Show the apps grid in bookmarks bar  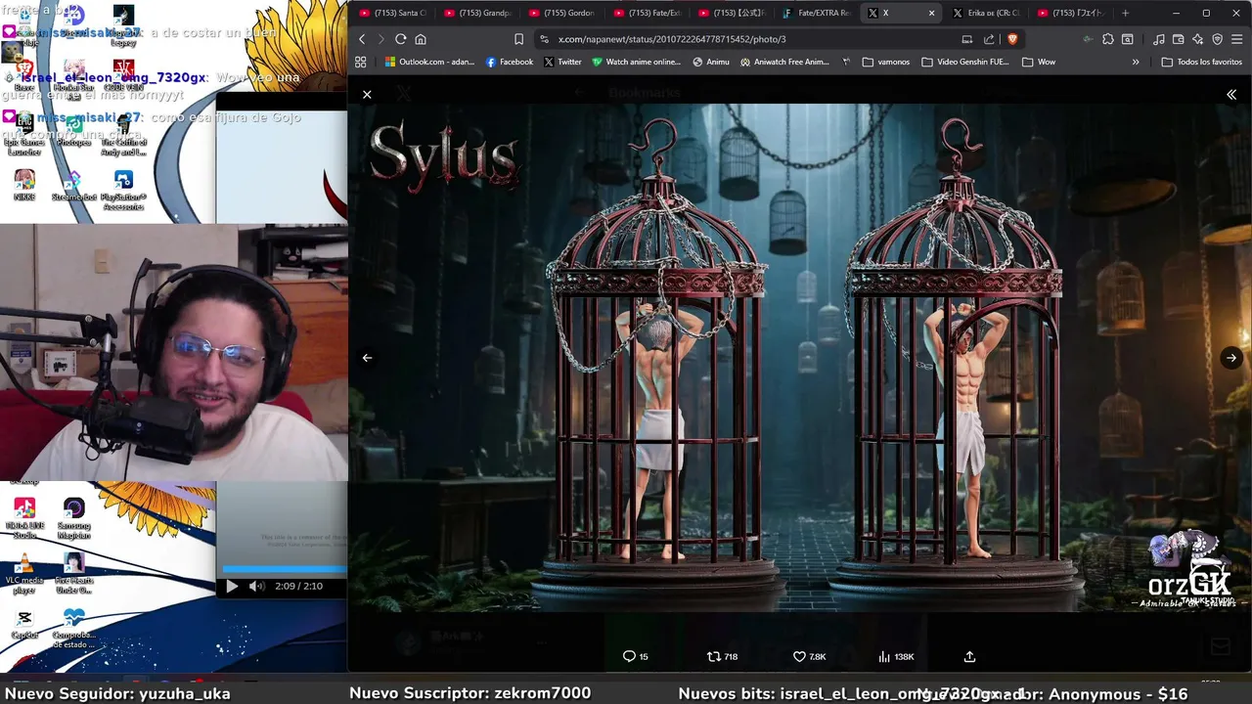click(x=361, y=62)
